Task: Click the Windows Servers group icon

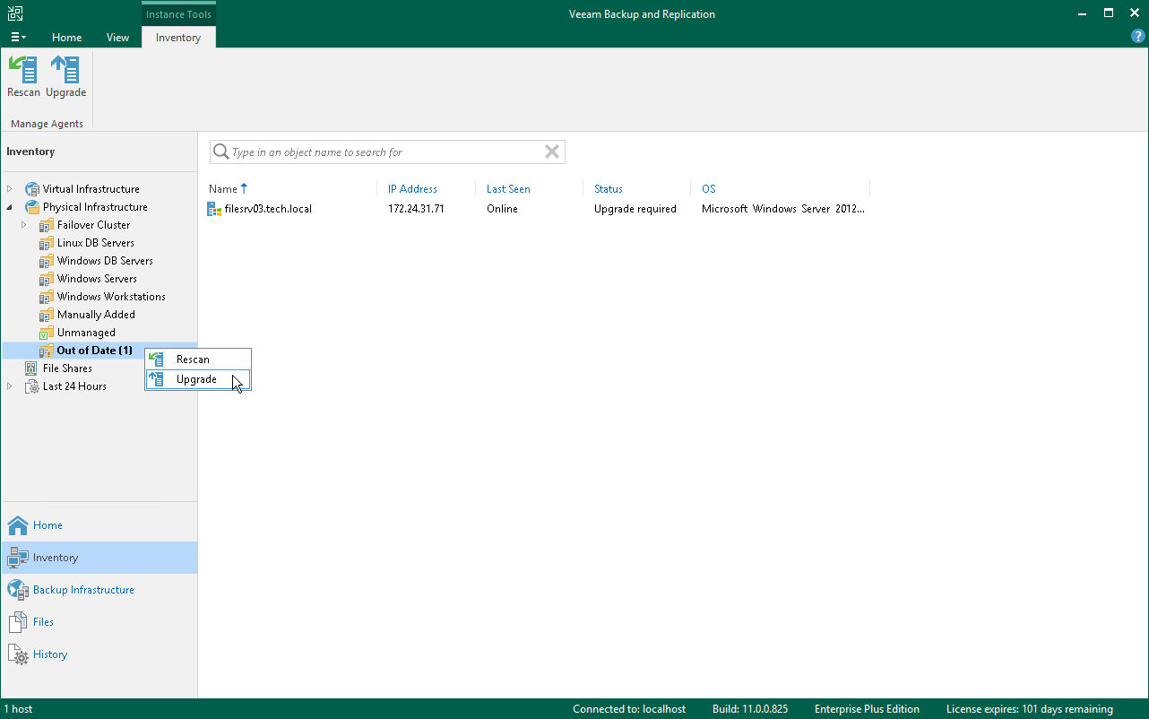Action: [x=47, y=279]
